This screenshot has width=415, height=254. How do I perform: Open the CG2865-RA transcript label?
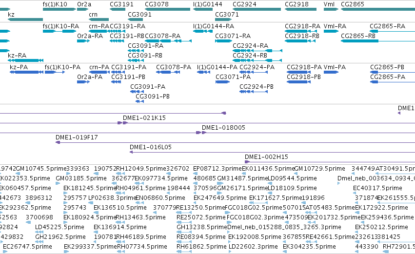coord(388,26)
